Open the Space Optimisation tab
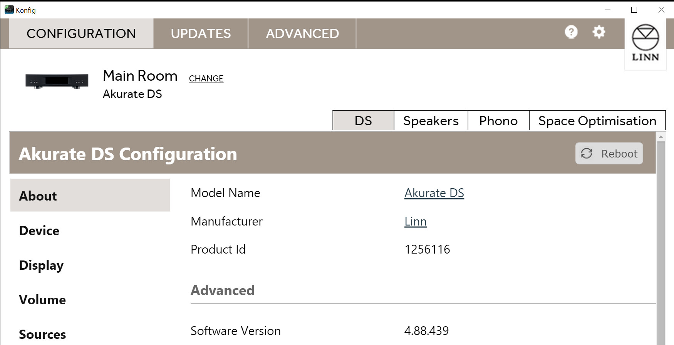This screenshot has width=674, height=345. [x=597, y=121]
